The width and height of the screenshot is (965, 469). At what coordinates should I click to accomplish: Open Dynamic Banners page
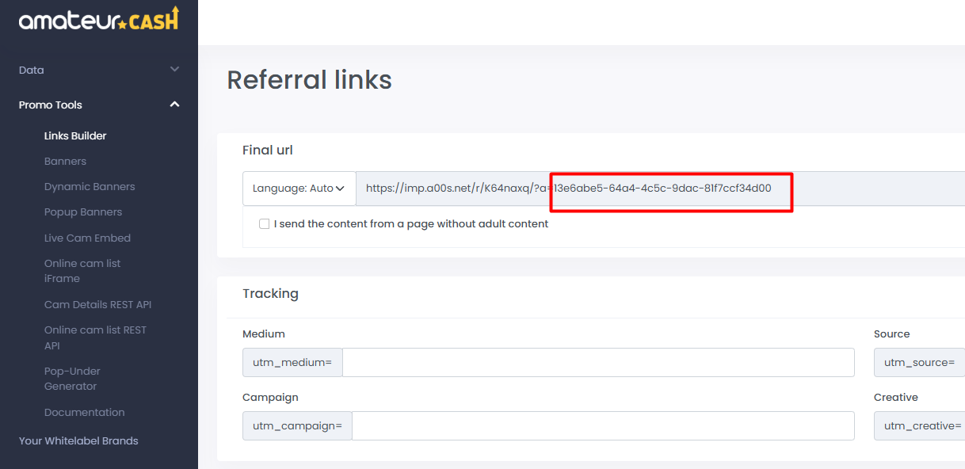(x=90, y=187)
